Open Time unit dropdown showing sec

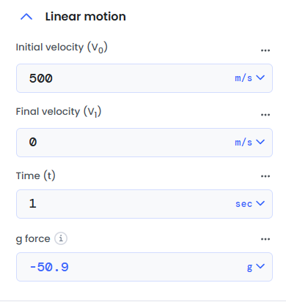250,203
